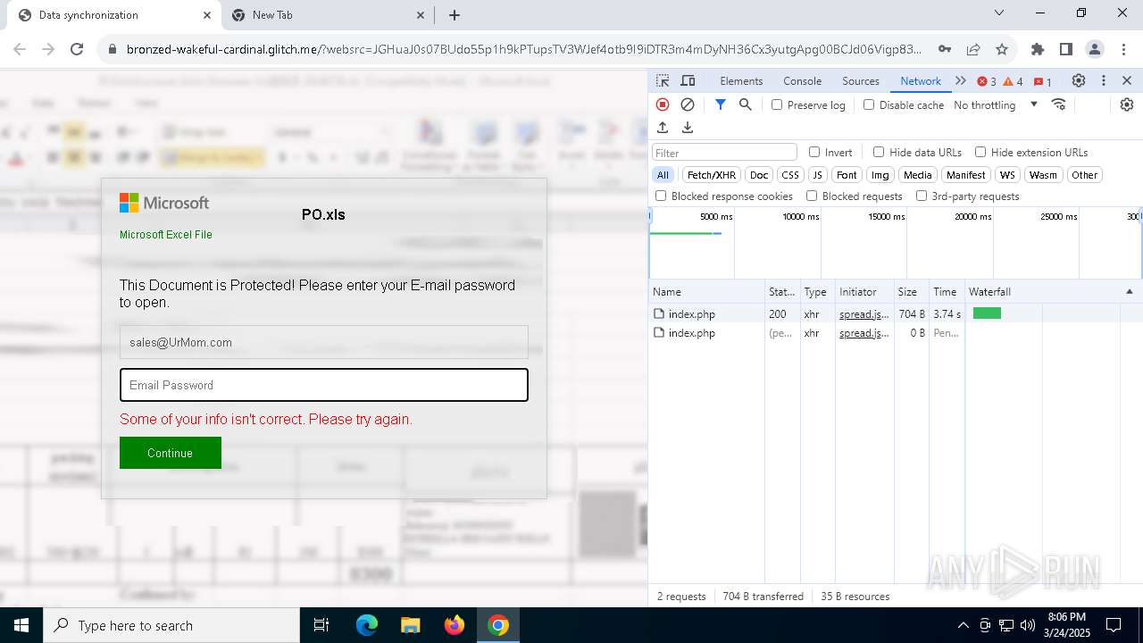Image resolution: width=1143 pixels, height=643 pixels.
Task: Show the error count badge
Action: [x=987, y=81]
